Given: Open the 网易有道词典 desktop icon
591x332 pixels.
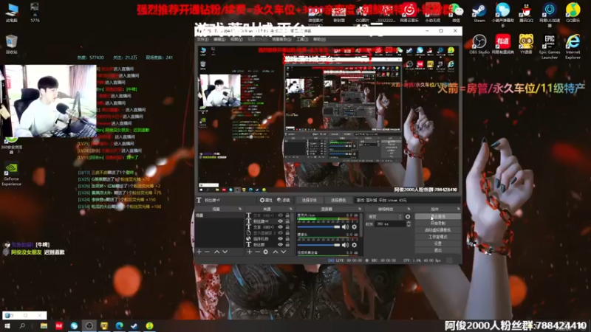Looking at the screenshot, I should point(503,44).
